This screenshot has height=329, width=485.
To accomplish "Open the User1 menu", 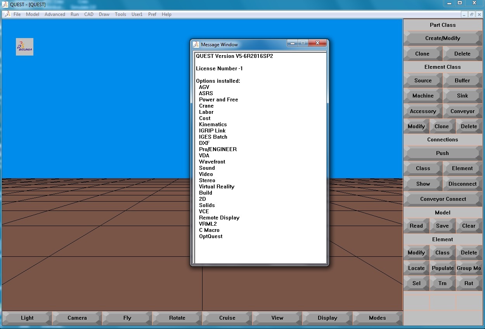I will click(137, 14).
